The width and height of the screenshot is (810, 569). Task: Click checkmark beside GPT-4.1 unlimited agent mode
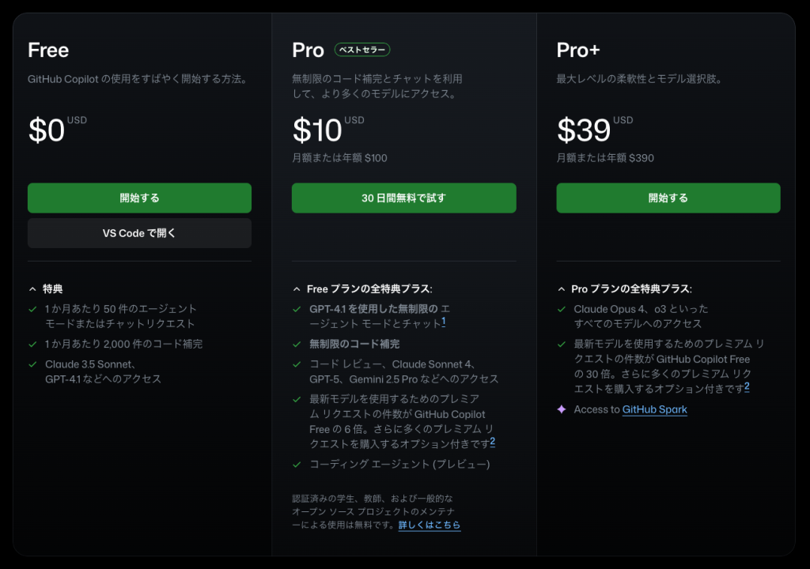point(297,309)
